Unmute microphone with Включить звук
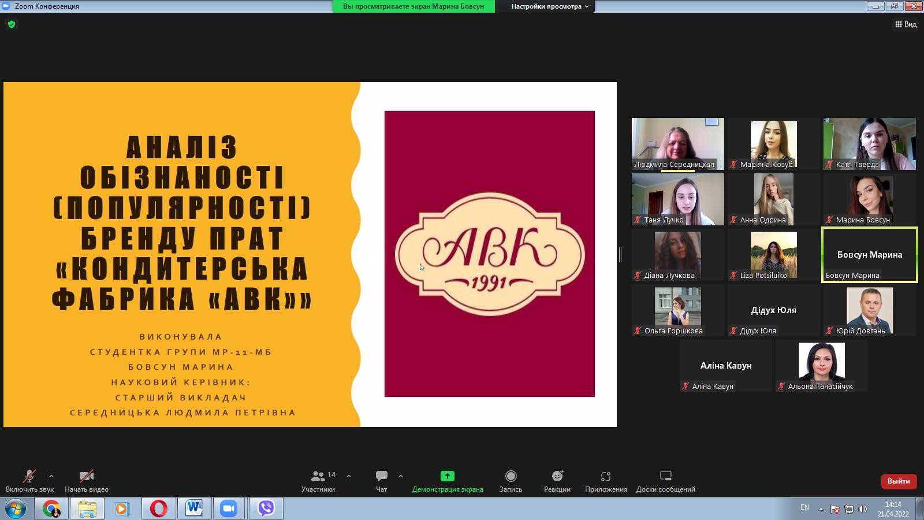This screenshot has width=924, height=520. pos(29,477)
